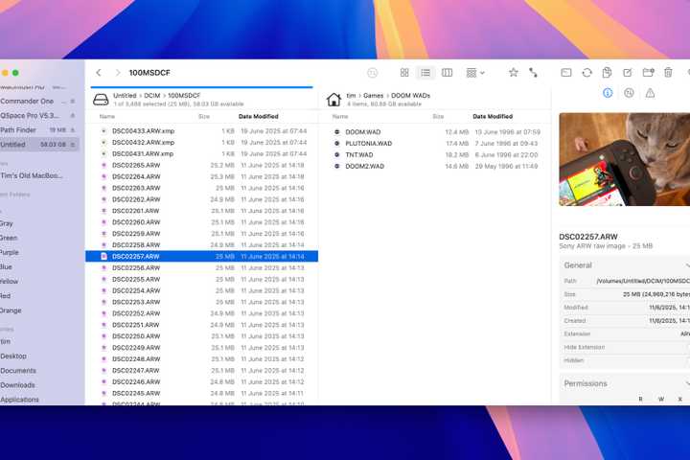Switch to column view
Viewport: 690px width, 460px height.
pyautogui.click(x=447, y=73)
